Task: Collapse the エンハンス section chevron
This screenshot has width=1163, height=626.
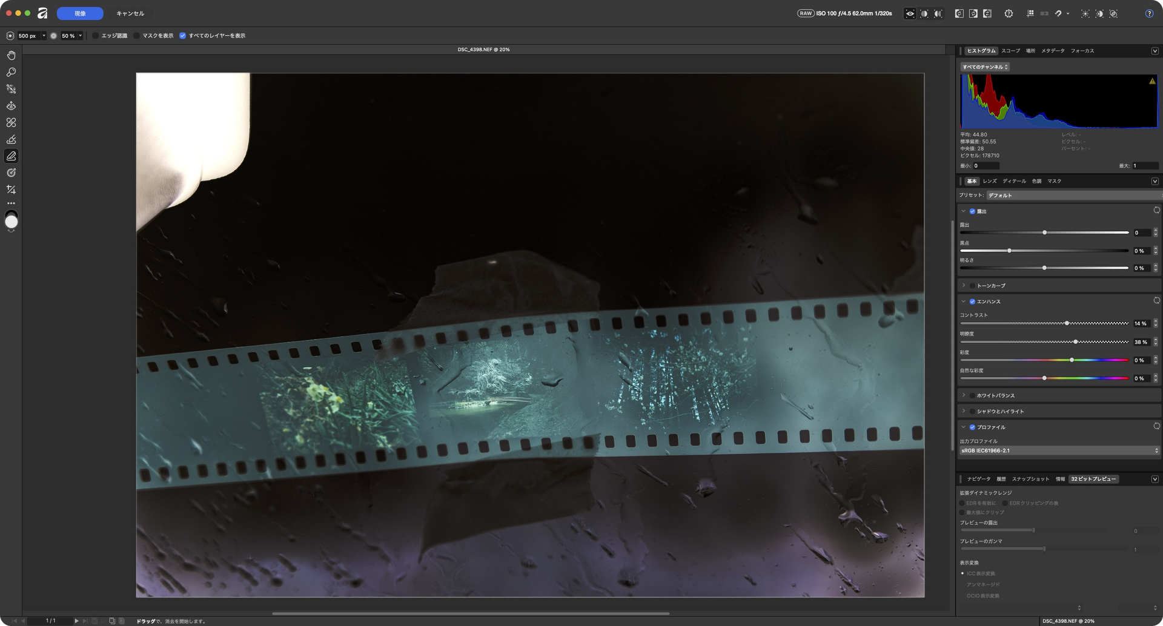Action: 964,301
